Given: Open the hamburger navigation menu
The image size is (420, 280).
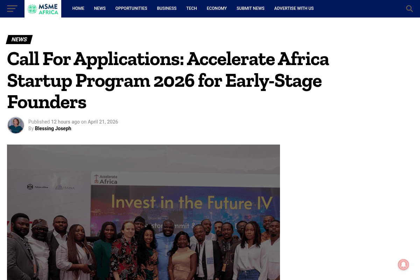Looking at the screenshot, I should tap(12, 9).
